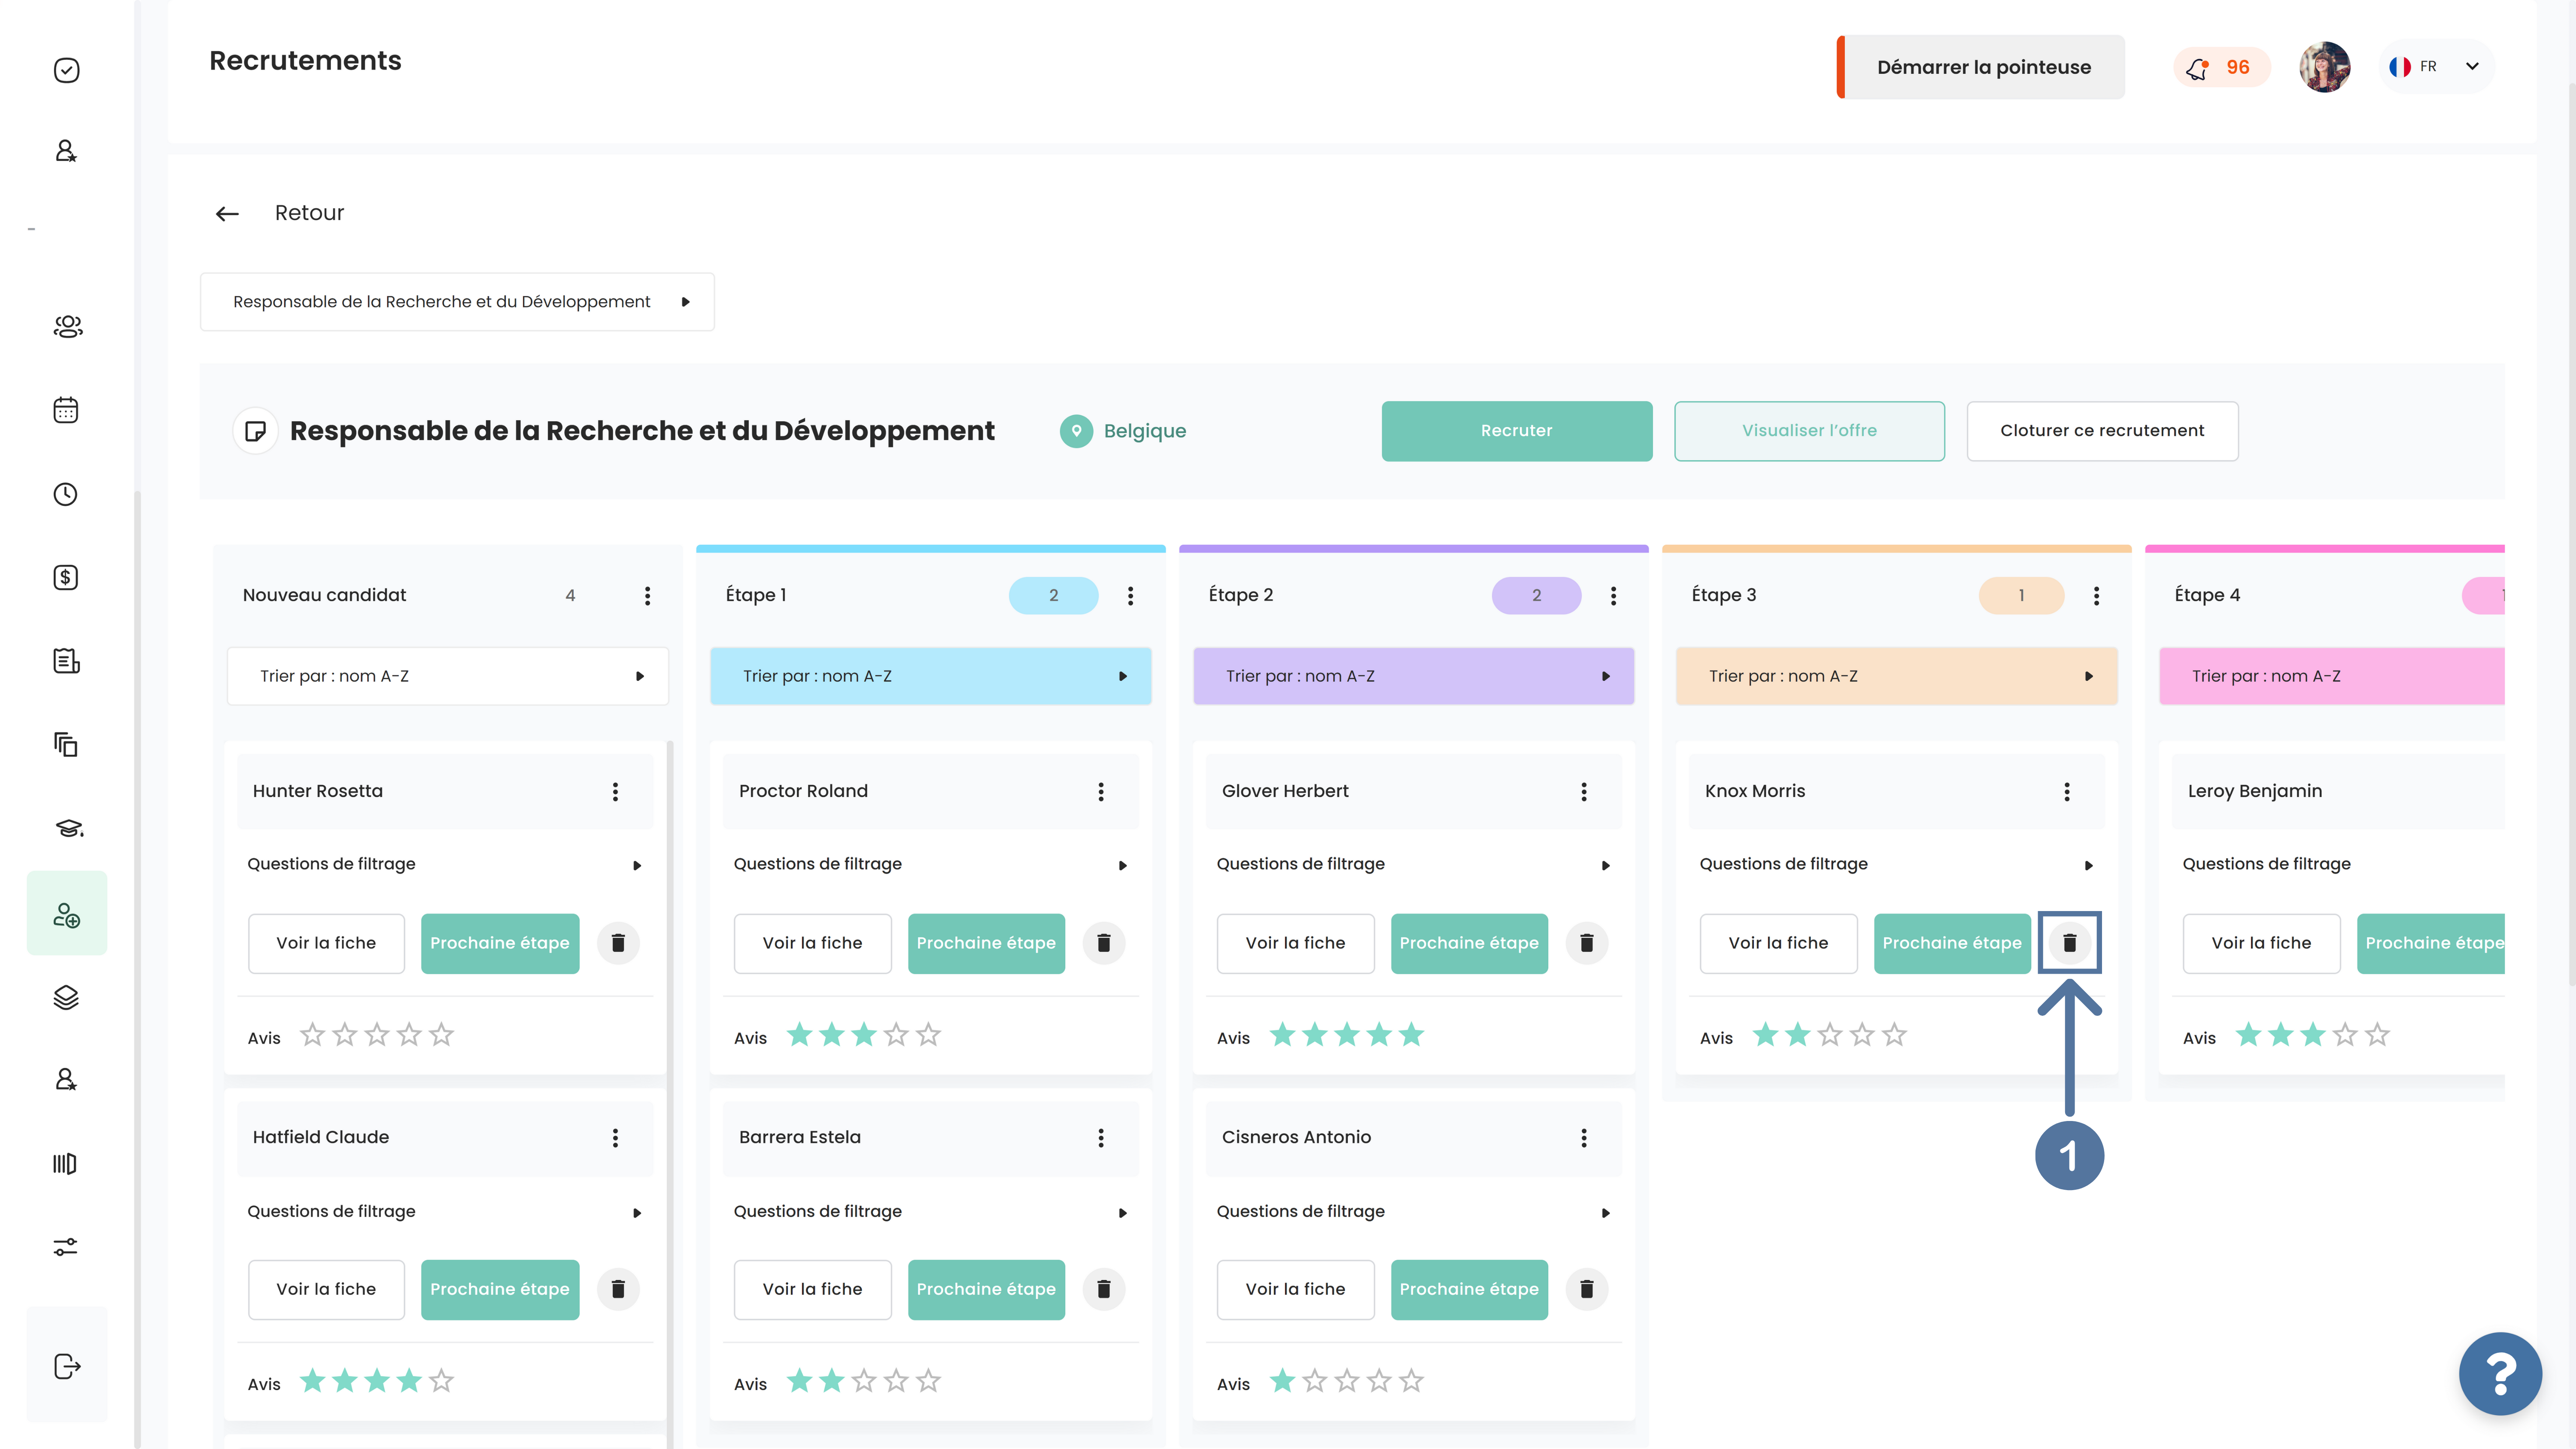Open notifications bell showing 96
Screen dimensions: 2576x1449
click(2221, 67)
